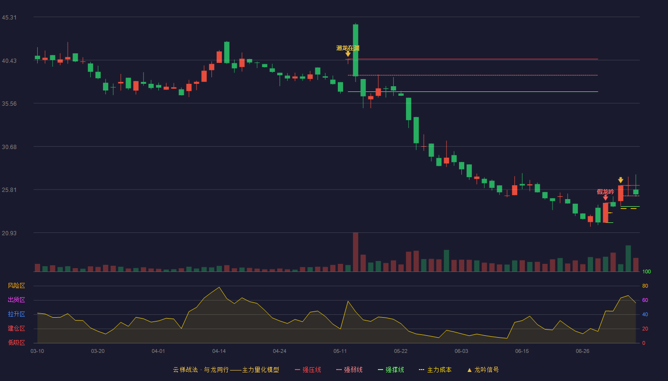Click the 05-22 date label
The height and width of the screenshot is (381, 668).
point(401,351)
